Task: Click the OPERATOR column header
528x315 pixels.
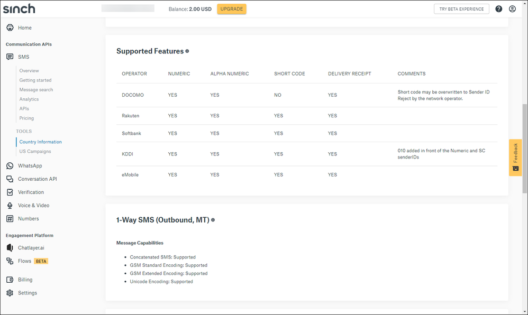Action: (134, 73)
